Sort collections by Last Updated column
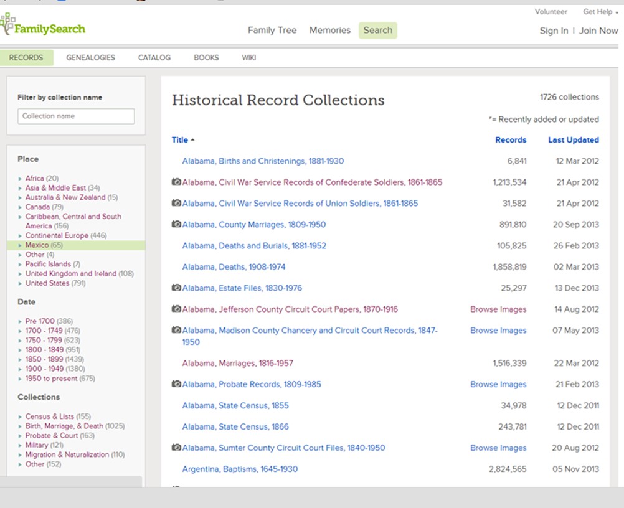624x508 pixels. [574, 140]
